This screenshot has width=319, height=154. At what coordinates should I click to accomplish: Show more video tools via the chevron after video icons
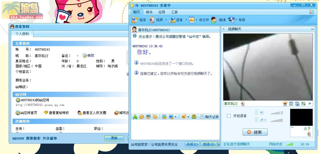(x=310, y=103)
